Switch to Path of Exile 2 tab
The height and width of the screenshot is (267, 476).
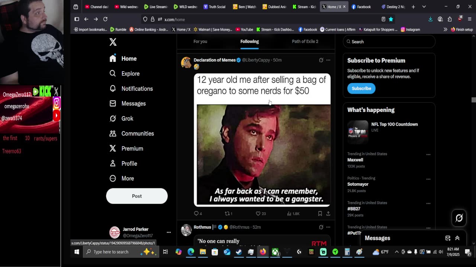coord(305,42)
